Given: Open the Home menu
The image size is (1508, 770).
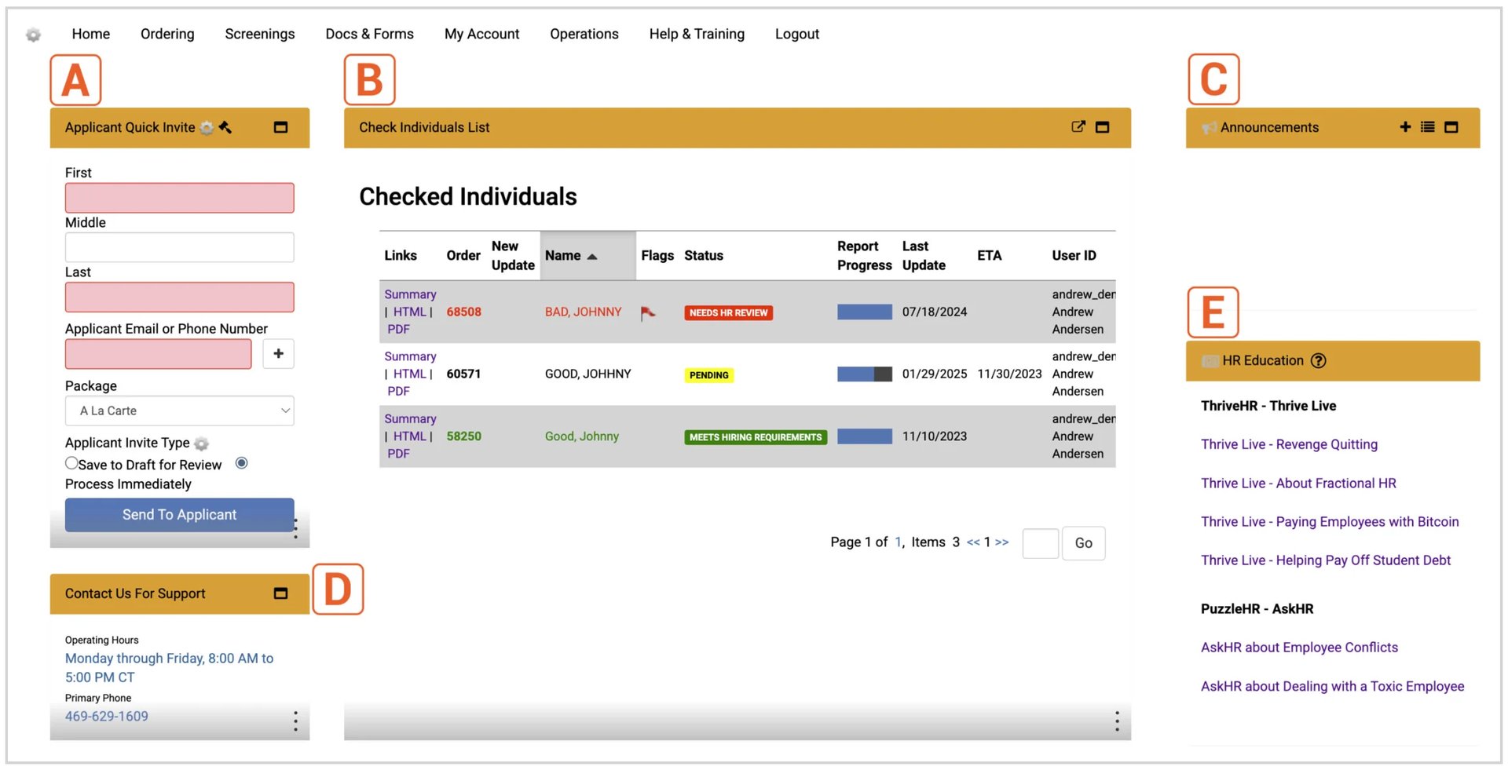Looking at the screenshot, I should [91, 34].
